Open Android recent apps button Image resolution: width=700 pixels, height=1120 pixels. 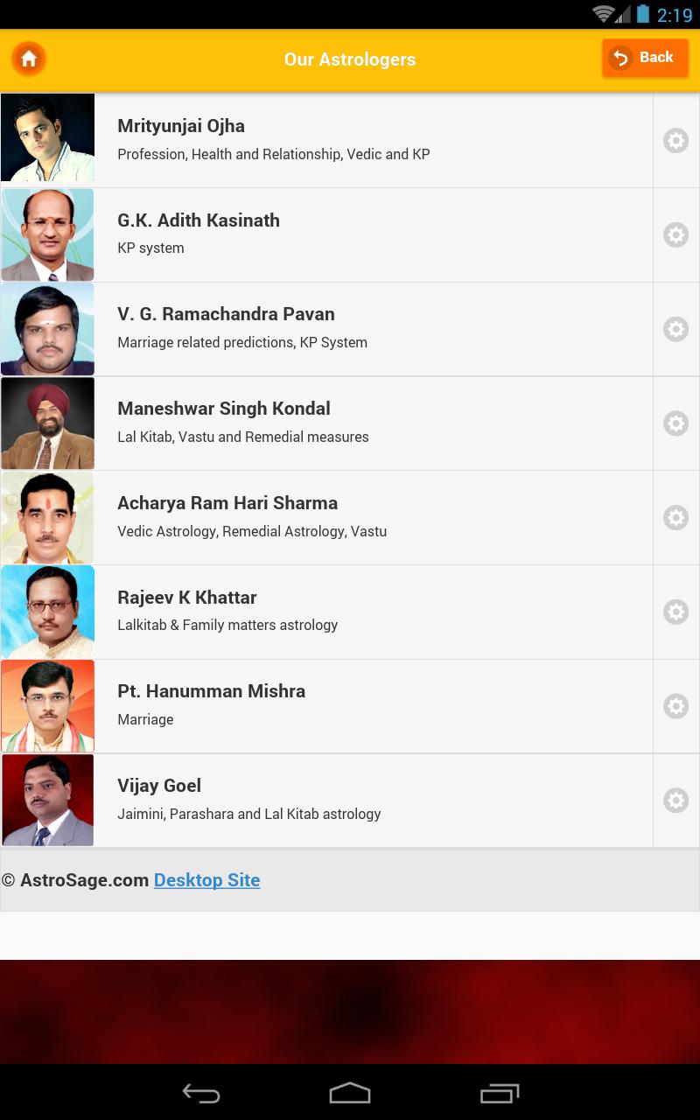[500, 1093]
